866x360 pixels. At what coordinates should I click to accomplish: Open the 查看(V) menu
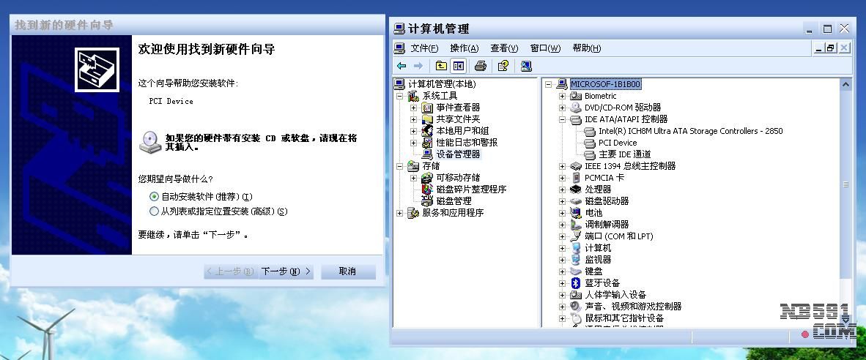504,48
